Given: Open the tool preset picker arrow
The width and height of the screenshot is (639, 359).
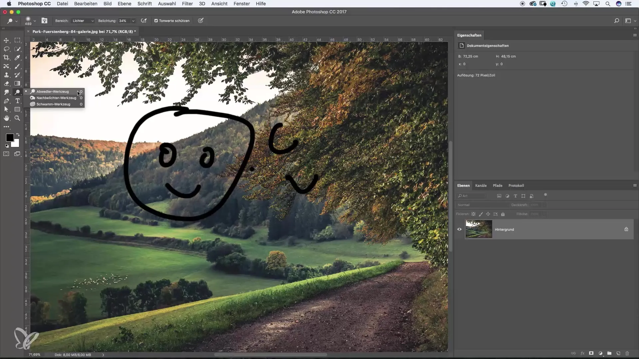Looking at the screenshot, I should pyautogui.click(x=16, y=21).
